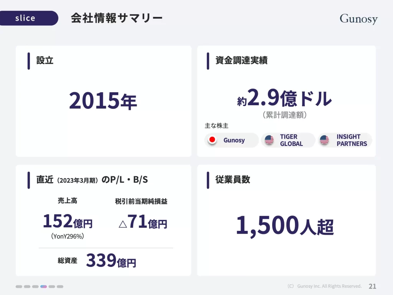Click the page number 21
This screenshot has width=393, height=295.
(372, 286)
